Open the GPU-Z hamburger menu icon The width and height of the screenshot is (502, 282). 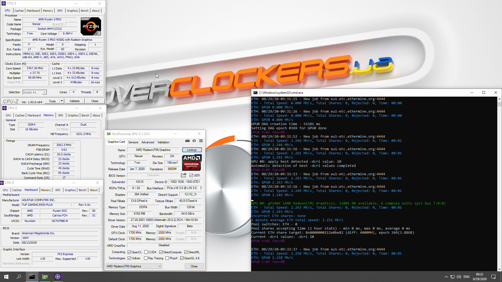pos(201,141)
